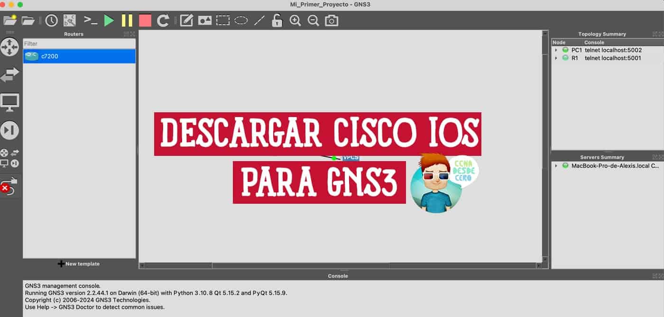Open the Browse end devices panel
This screenshot has height=317, width=664.
click(x=10, y=102)
